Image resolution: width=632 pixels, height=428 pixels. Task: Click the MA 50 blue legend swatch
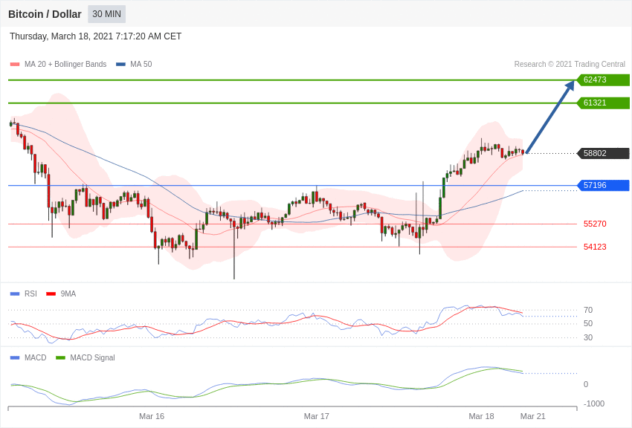point(120,65)
